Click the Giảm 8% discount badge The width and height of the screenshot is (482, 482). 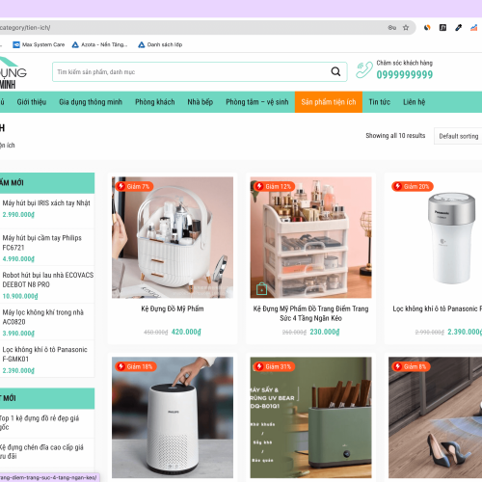tap(411, 366)
